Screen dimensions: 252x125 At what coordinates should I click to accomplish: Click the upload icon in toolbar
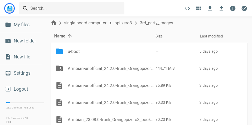coord(221,8)
